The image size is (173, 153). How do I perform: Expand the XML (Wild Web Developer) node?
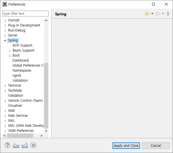click(5, 126)
